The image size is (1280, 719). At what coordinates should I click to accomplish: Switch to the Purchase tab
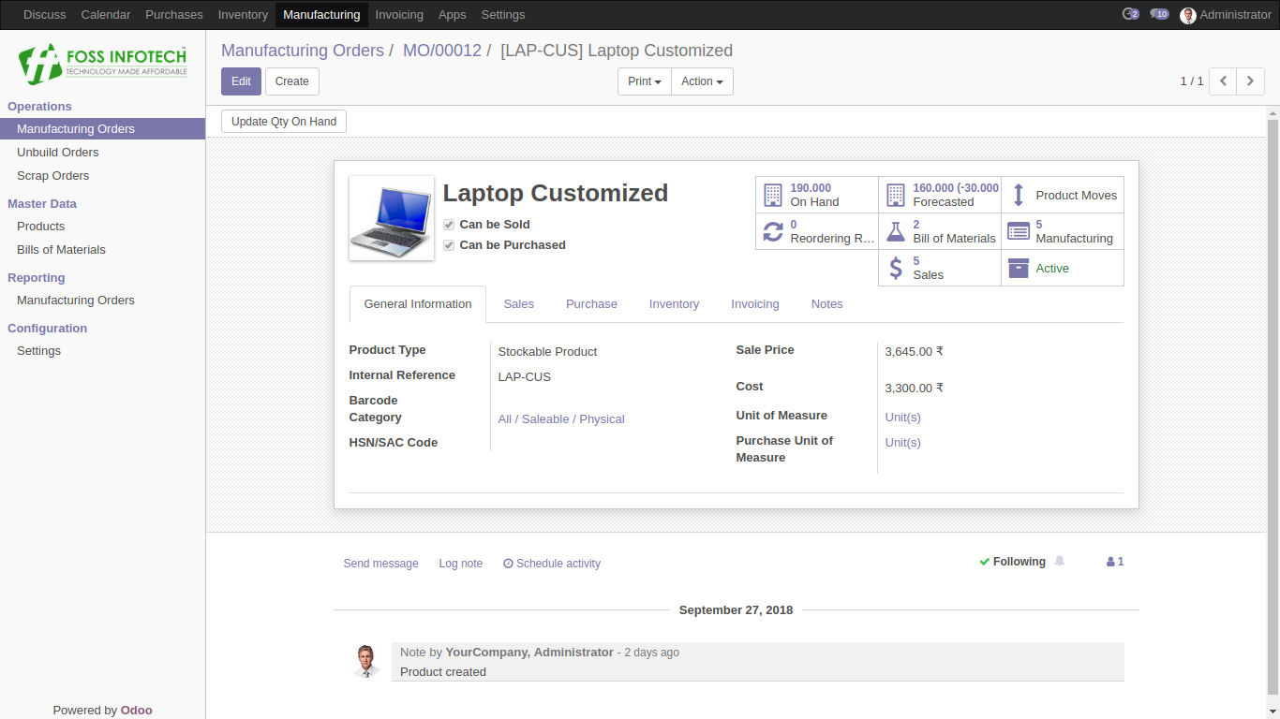point(591,304)
